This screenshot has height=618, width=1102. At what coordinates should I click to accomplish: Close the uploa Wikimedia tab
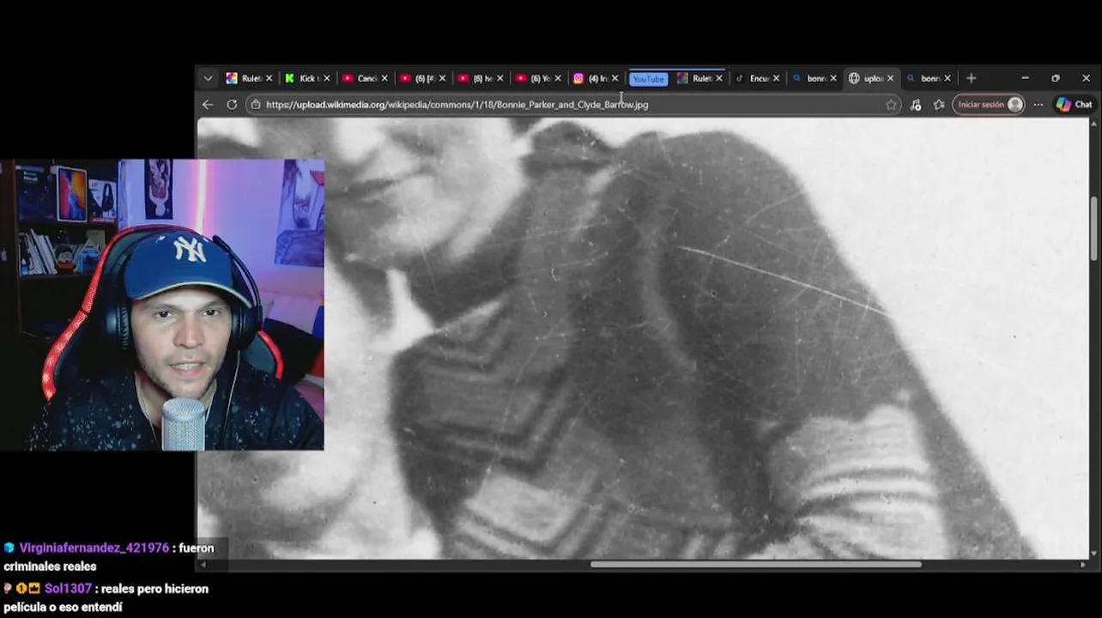click(x=890, y=78)
